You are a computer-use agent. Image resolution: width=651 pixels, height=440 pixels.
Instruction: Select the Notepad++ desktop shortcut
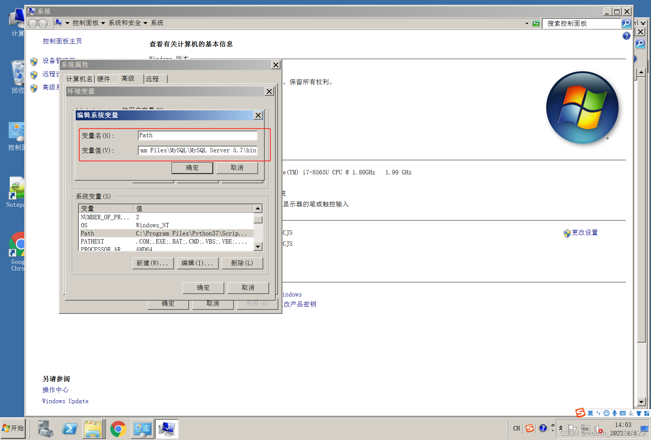(x=16, y=192)
